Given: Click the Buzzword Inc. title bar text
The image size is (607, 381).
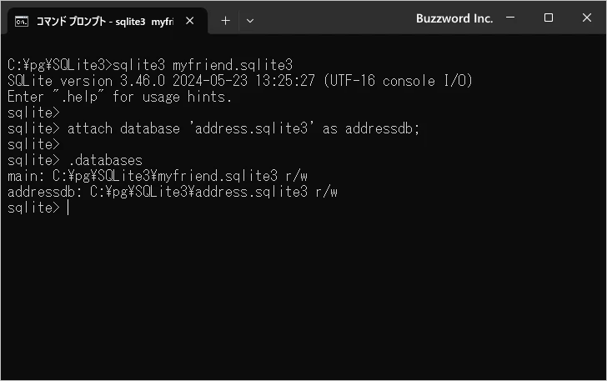Looking at the screenshot, I should [454, 18].
